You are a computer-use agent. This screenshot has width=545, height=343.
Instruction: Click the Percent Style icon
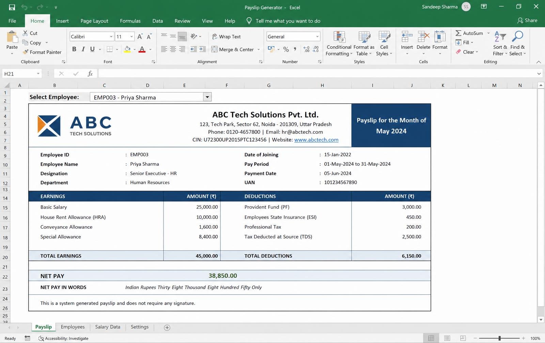pyautogui.click(x=286, y=49)
